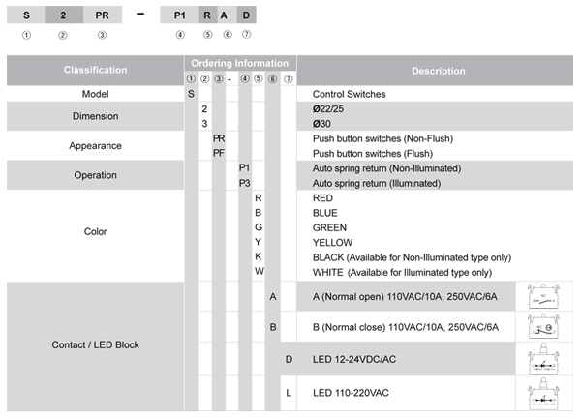Click the Description column header

pos(438,71)
